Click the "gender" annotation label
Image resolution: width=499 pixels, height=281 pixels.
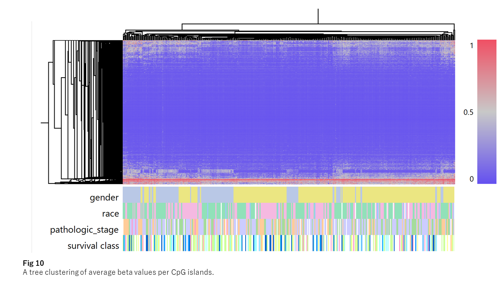104,197
